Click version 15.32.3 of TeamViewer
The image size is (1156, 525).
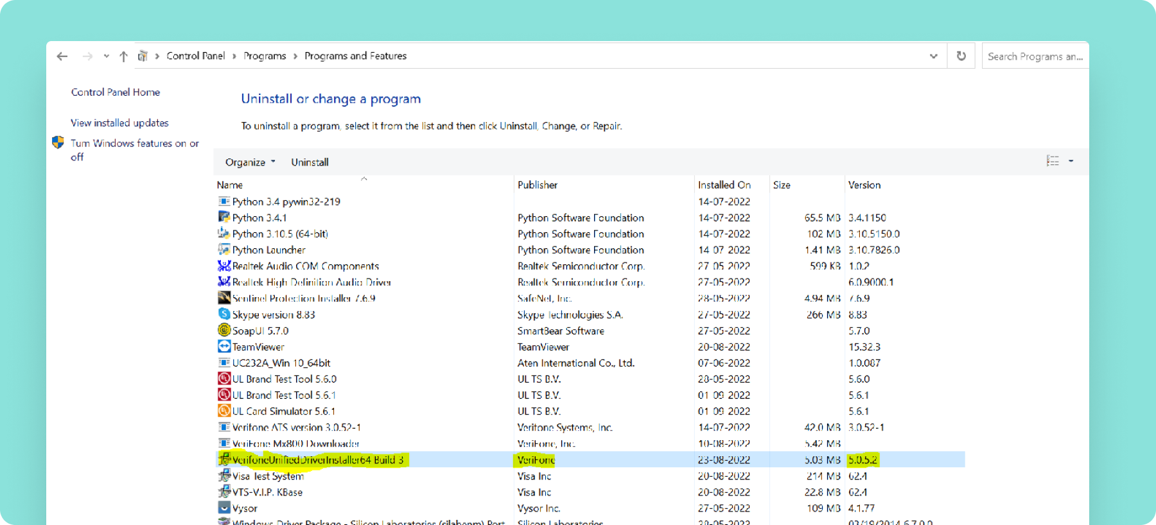[x=864, y=347]
